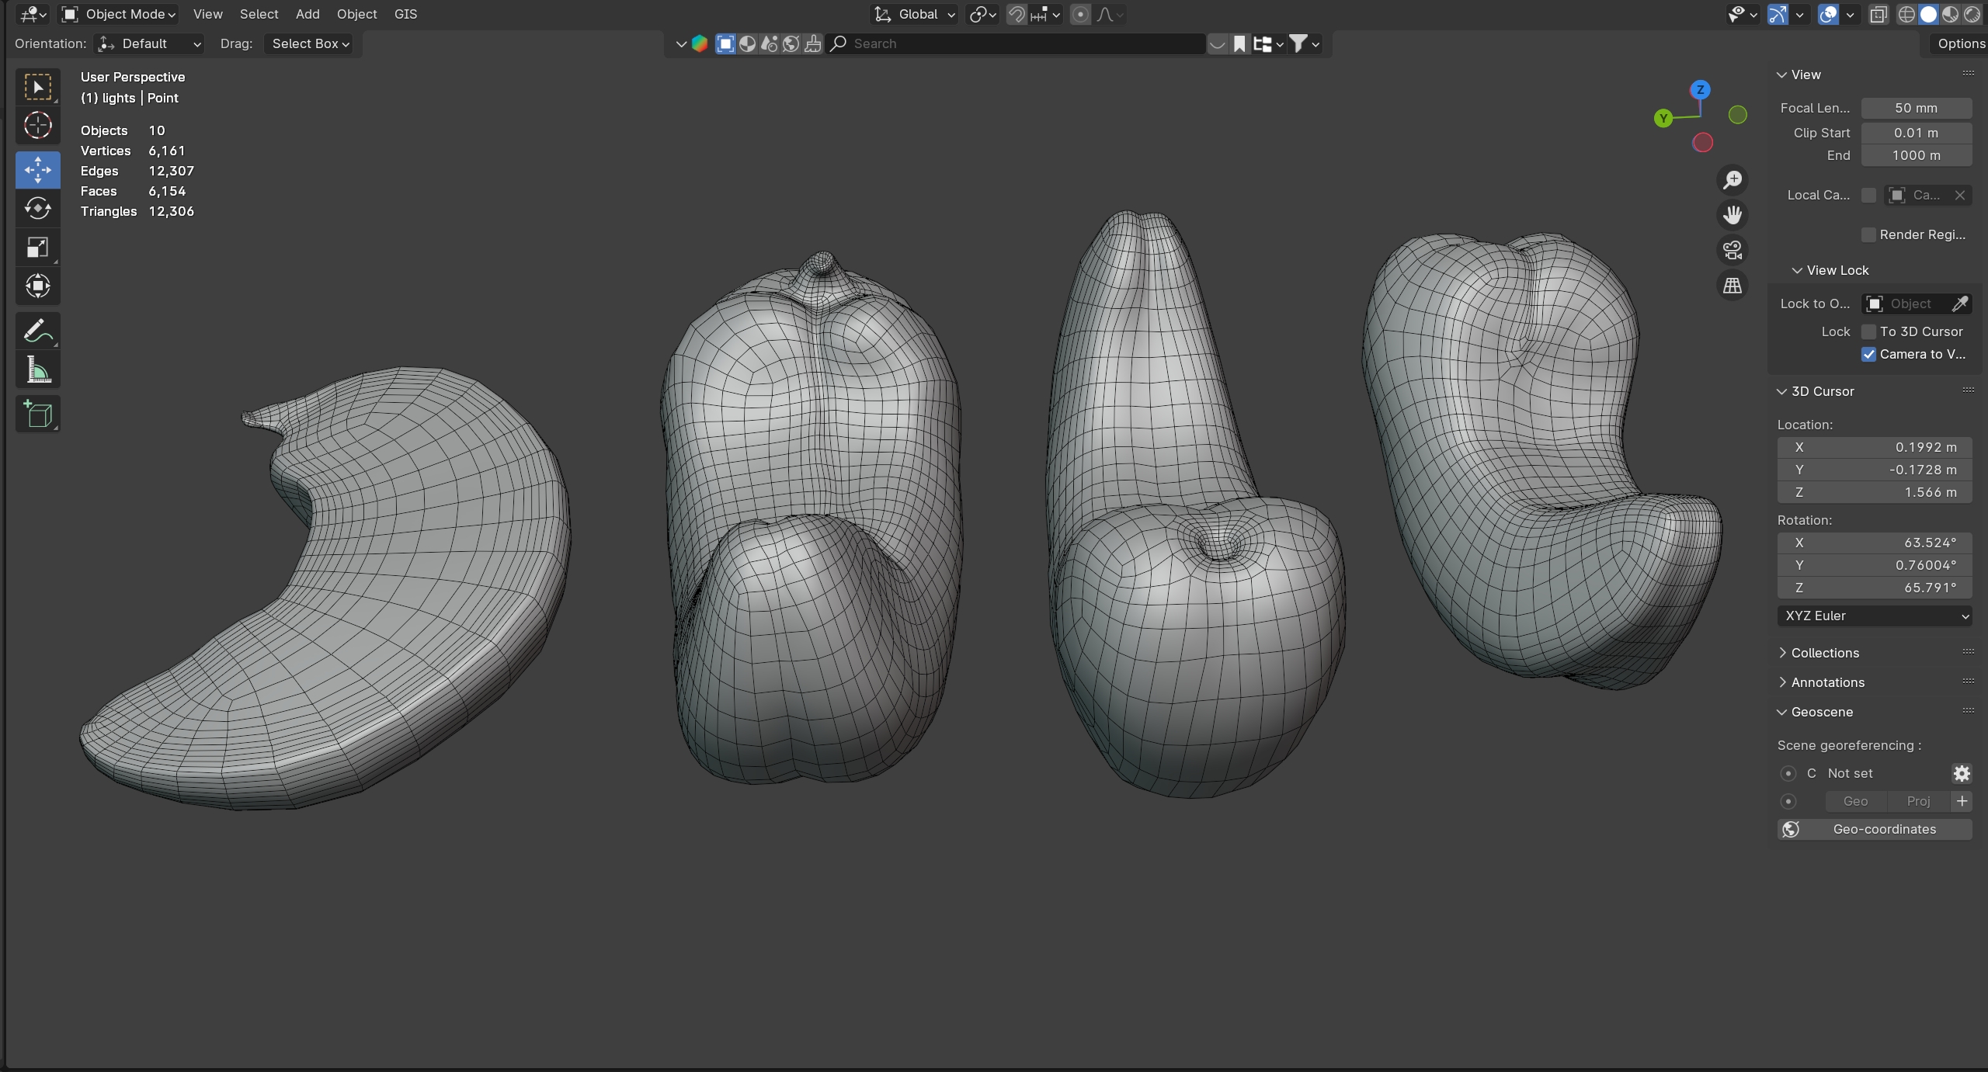Toggle camera view button in viewport

coord(1733,250)
